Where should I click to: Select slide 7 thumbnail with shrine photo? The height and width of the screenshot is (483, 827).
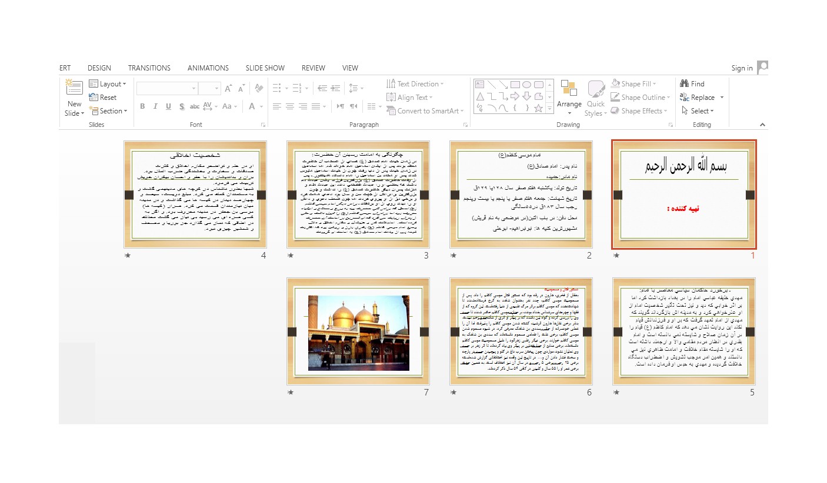coord(358,331)
